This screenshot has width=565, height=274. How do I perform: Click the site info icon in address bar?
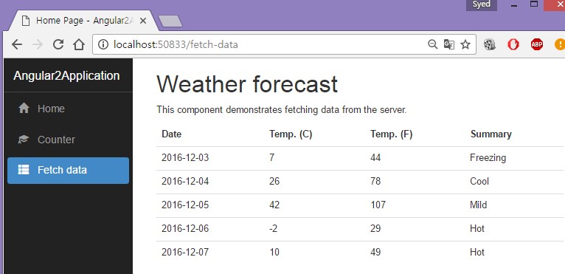[x=103, y=44]
